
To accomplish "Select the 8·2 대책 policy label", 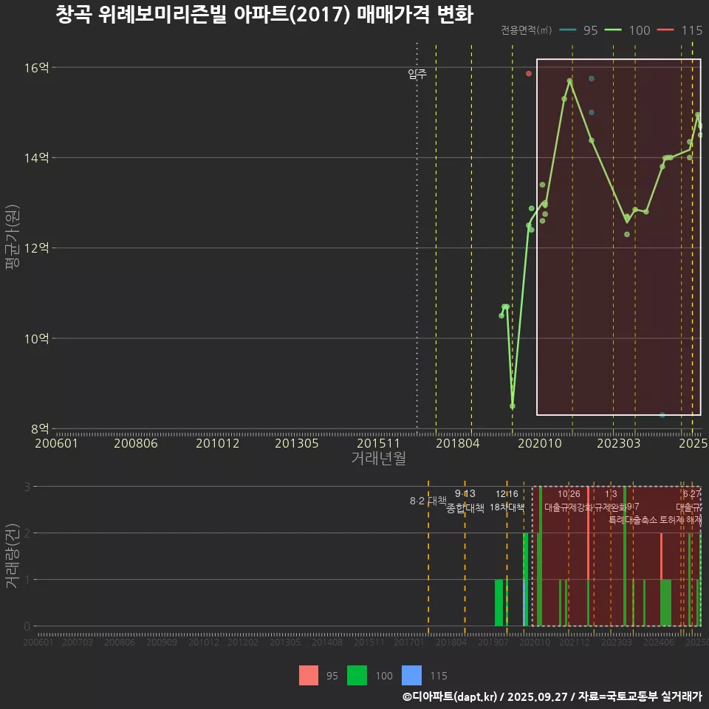I will coord(428,501).
